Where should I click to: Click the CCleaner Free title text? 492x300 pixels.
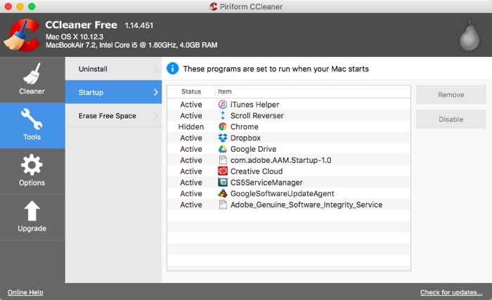(x=81, y=25)
